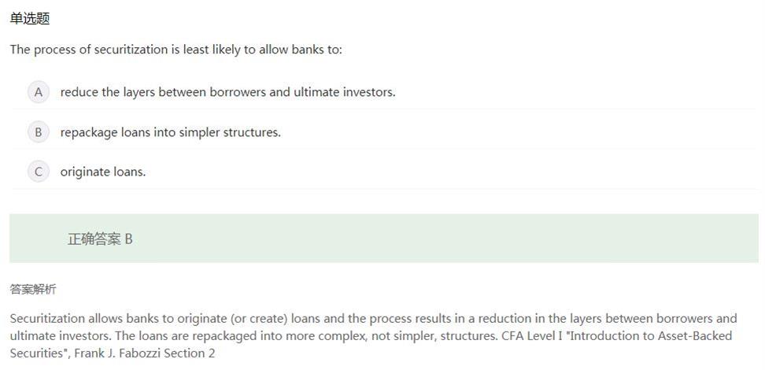
Task: Select answer option A circle
Action: click(x=38, y=92)
